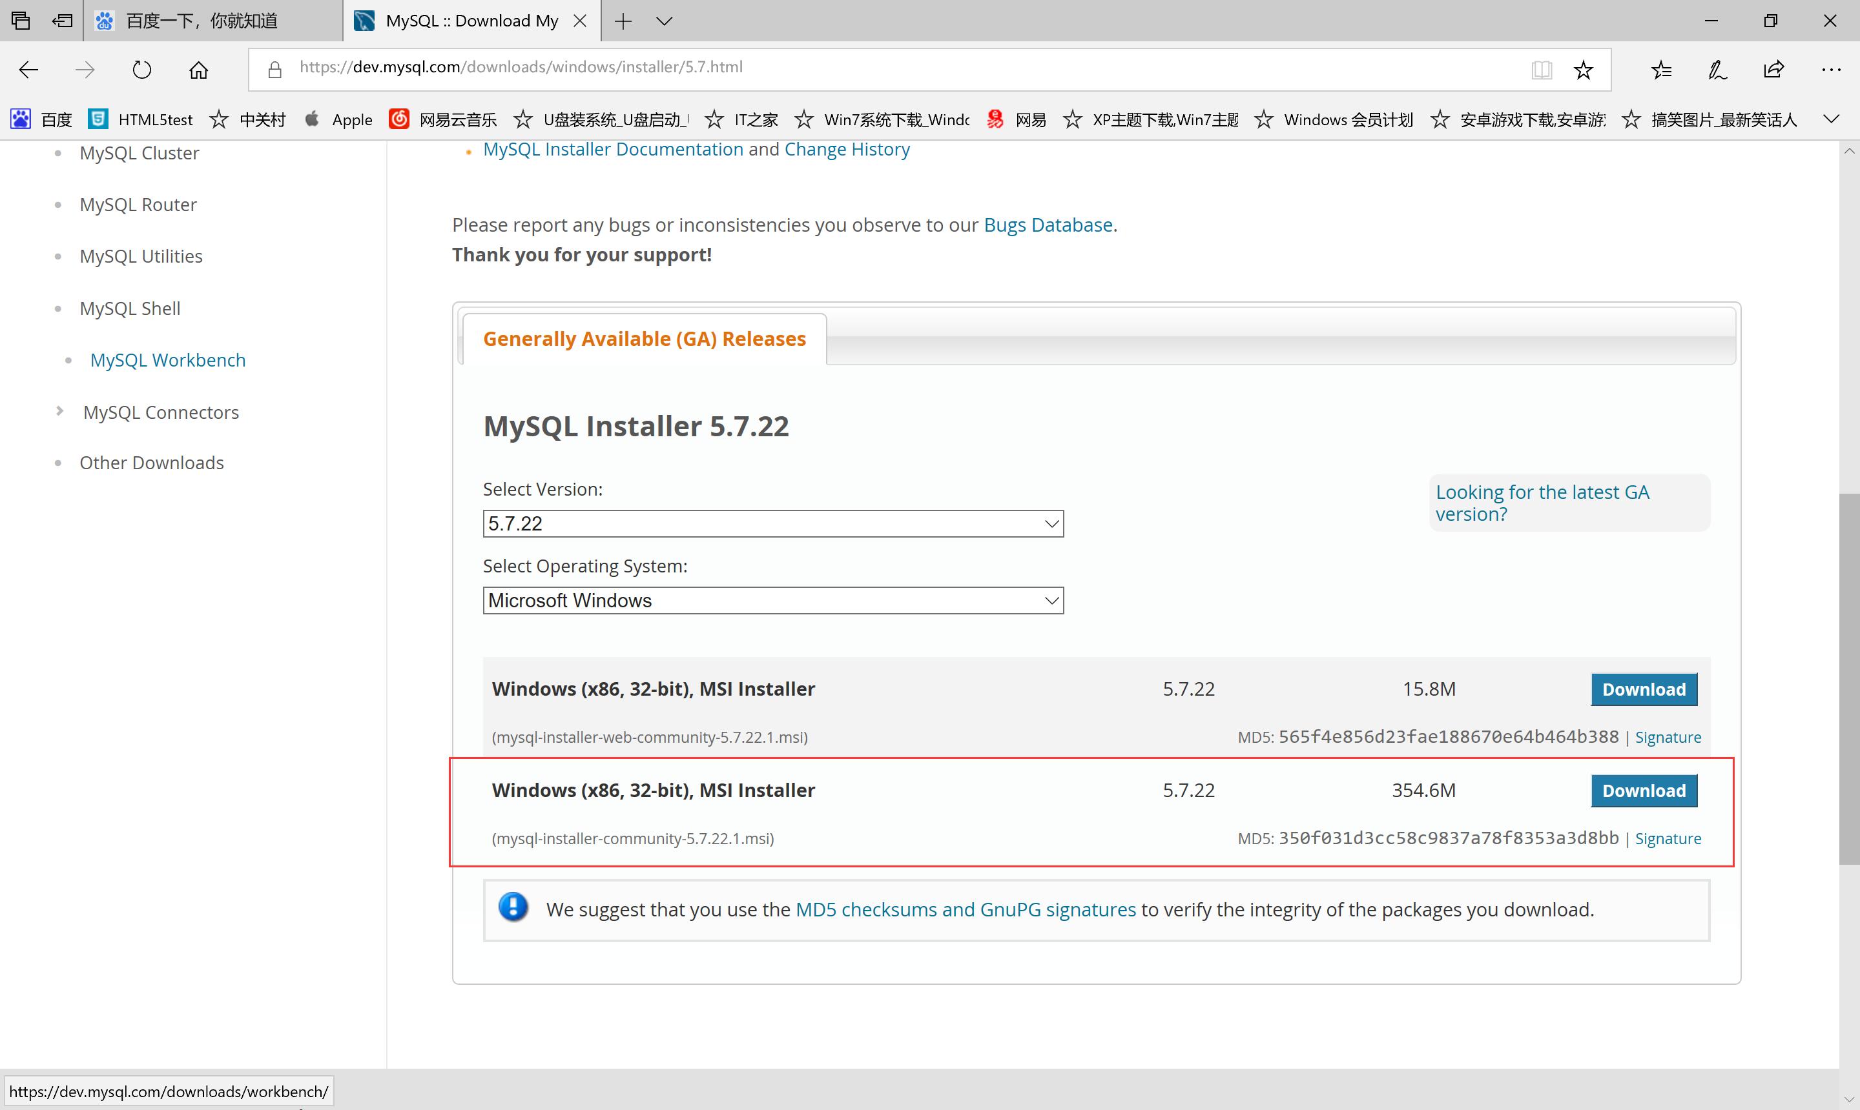Open the Win7系统下载 bookmark
Image resolution: width=1860 pixels, height=1110 pixels.
click(x=882, y=119)
